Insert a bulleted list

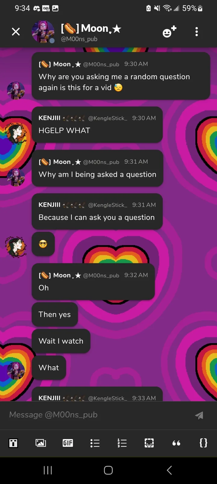[x=95, y=443]
